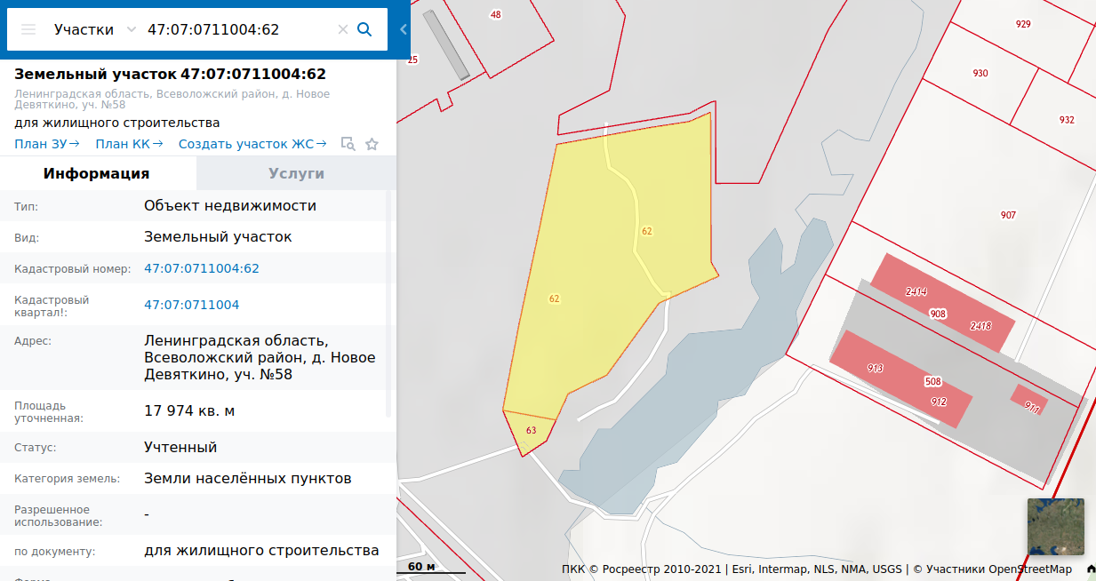
Task: Click the Кадастровый номер: row label
Action: [73, 268]
